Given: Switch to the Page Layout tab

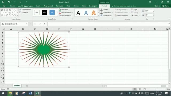Looking at the screenshot, I should click(x=48, y=6).
